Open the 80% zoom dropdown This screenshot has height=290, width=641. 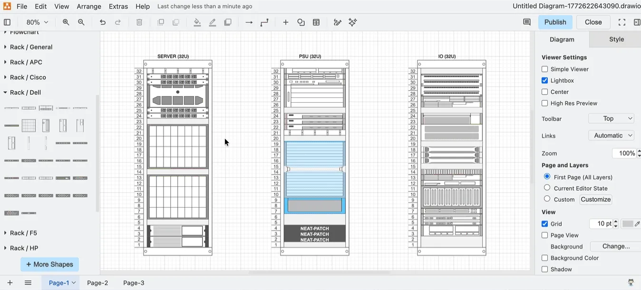(37, 22)
